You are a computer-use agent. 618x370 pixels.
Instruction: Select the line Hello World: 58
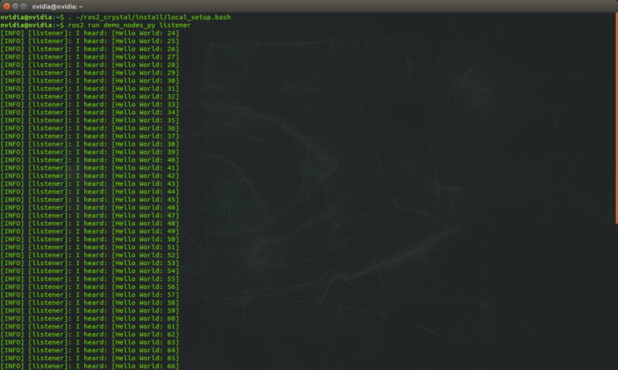(x=90, y=303)
